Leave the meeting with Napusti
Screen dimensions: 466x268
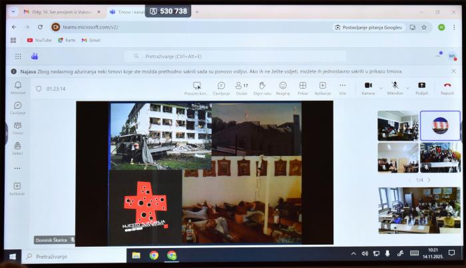pos(447,86)
